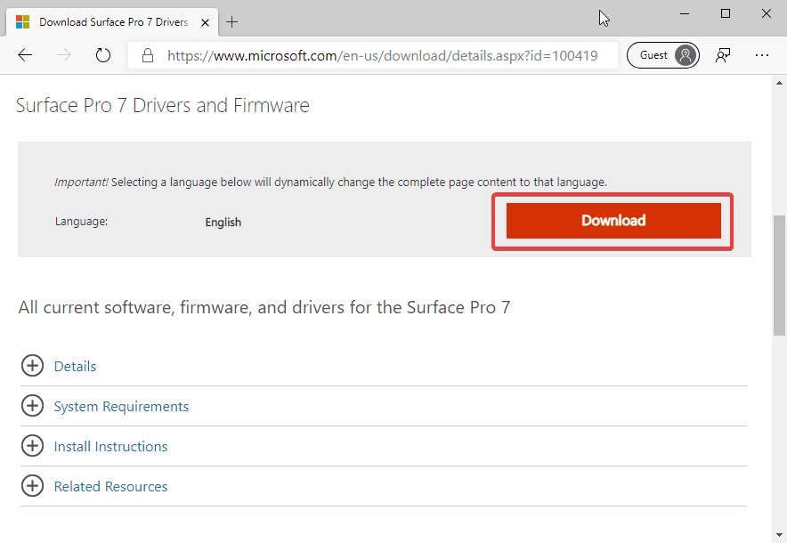The width and height of the screenshot is (787, 543).
Task: Expand Install Instructions plus icon
Action: (x=32, y=446)
